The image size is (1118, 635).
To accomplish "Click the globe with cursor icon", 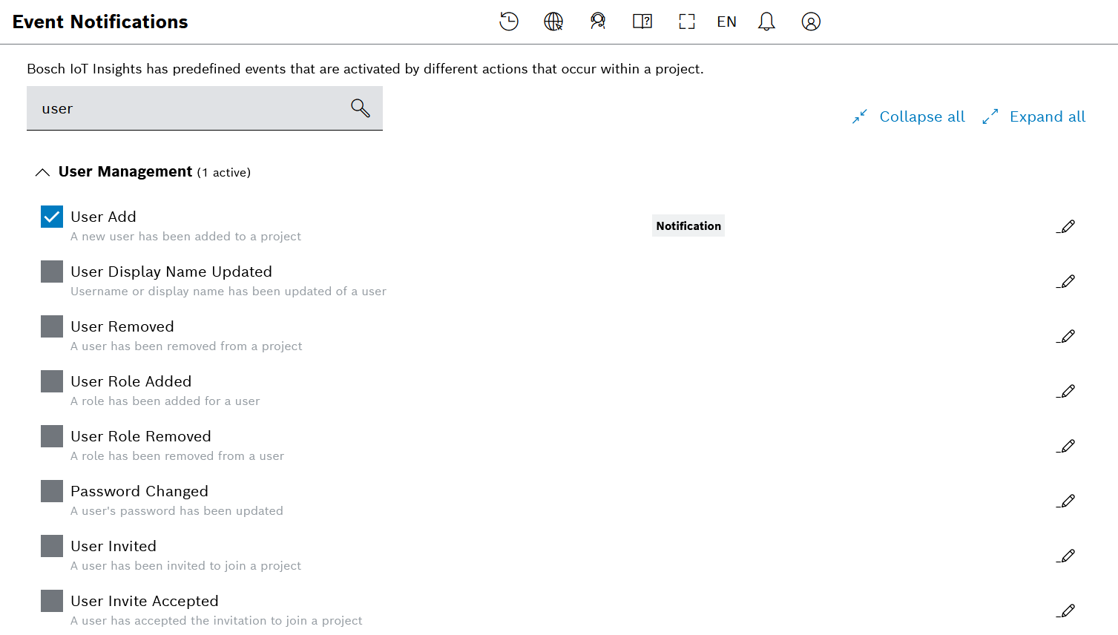I will 553,22.
